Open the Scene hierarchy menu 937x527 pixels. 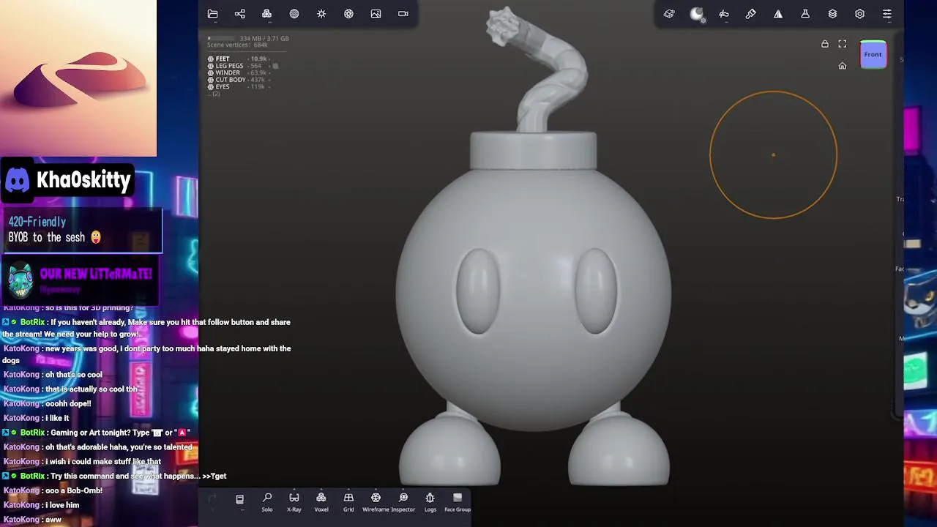pyautogui.click(x=239, y=14)
